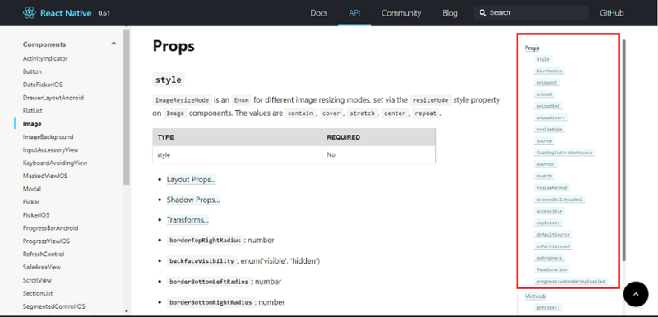Open ActivityIndicator in the sidebar
The image size is (658, 317).
(45, 58)
